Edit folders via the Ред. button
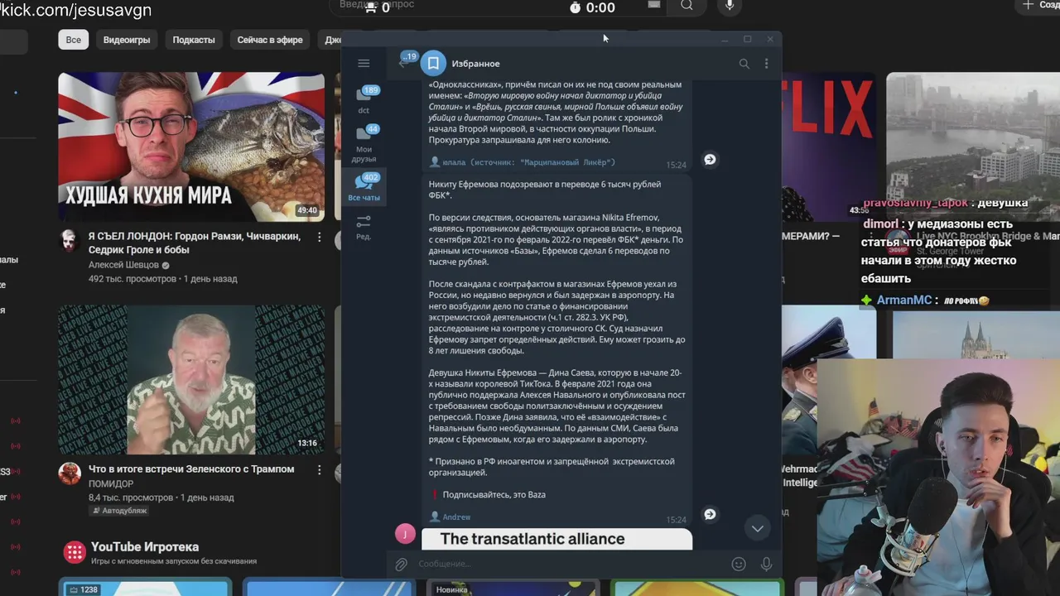1060x596 pixels. pos(364,227)
